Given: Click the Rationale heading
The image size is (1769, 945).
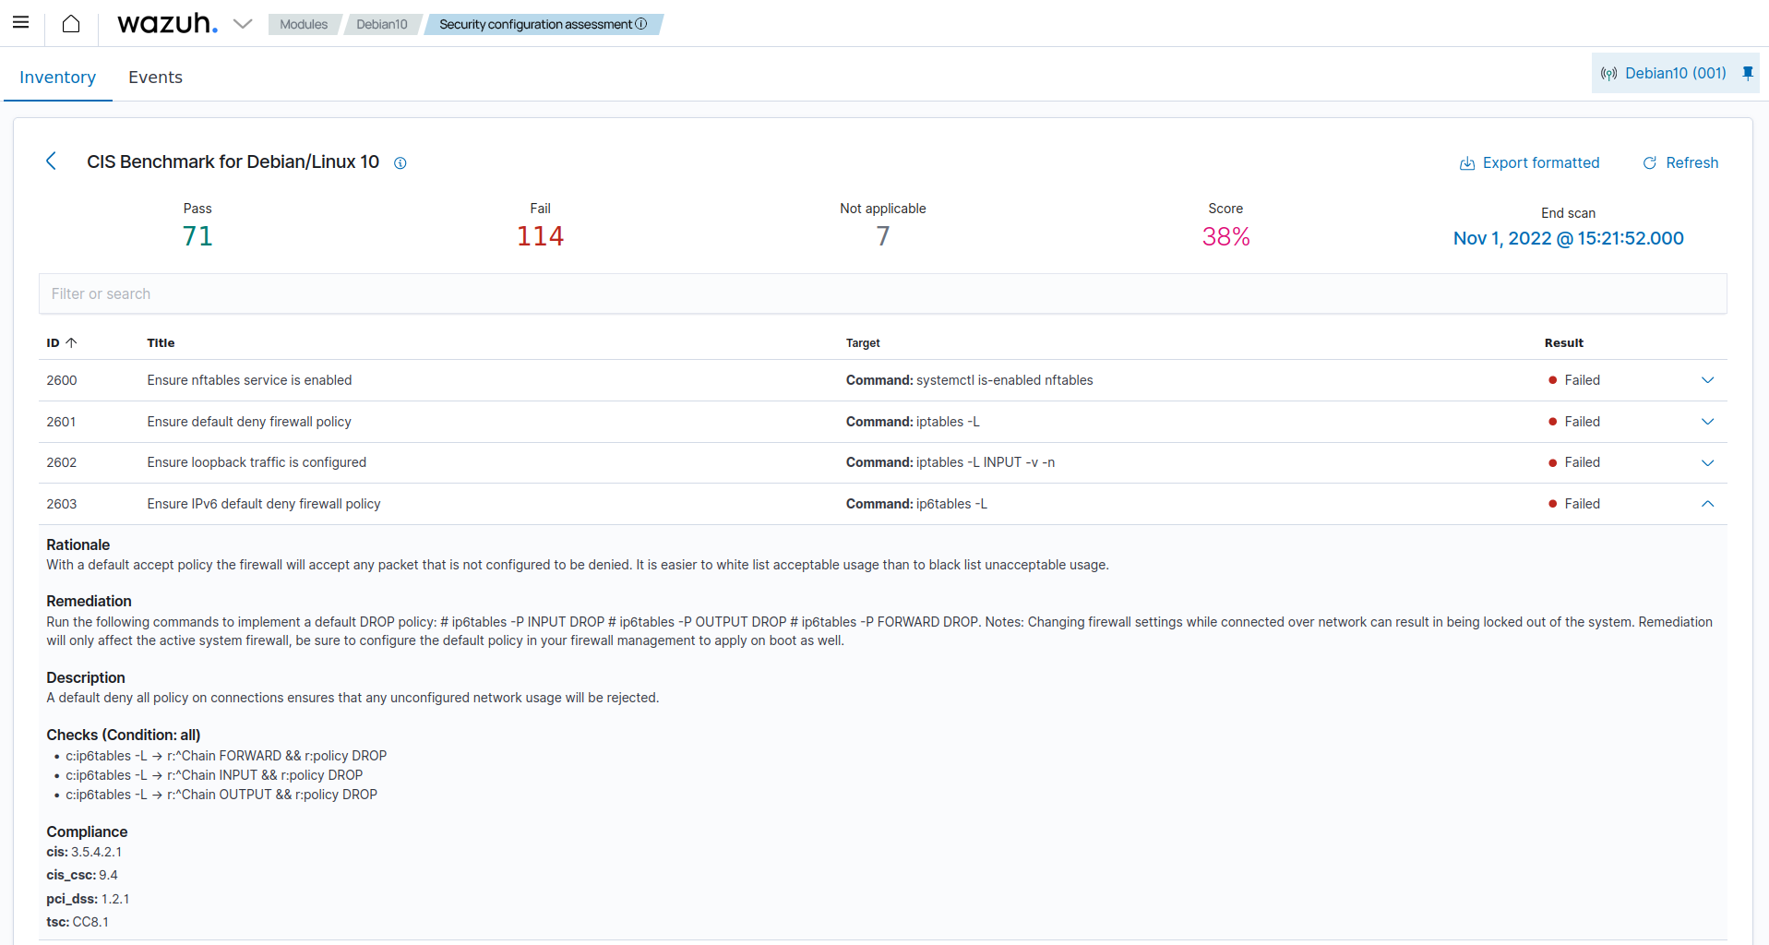Looking at the screenshot, I should pyautogui.click(x=78, y=544).
